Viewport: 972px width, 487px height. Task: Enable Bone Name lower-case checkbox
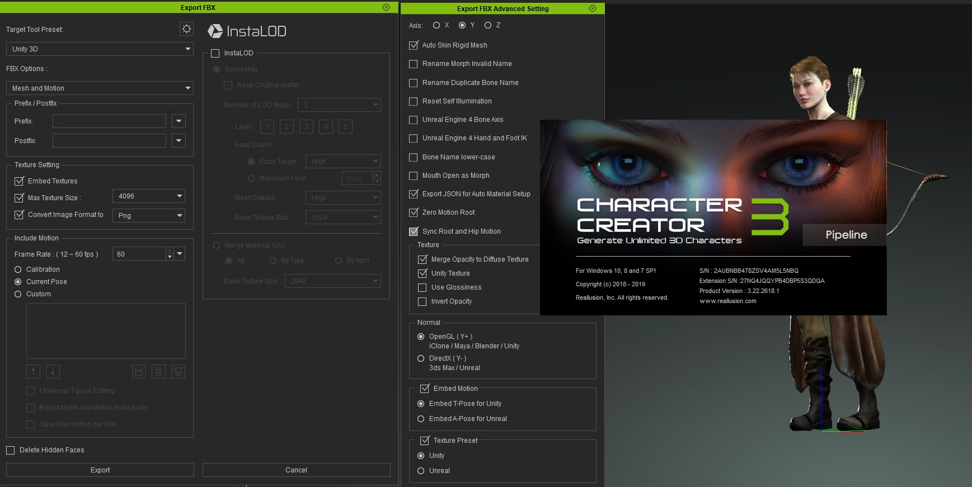click(414, 158)
